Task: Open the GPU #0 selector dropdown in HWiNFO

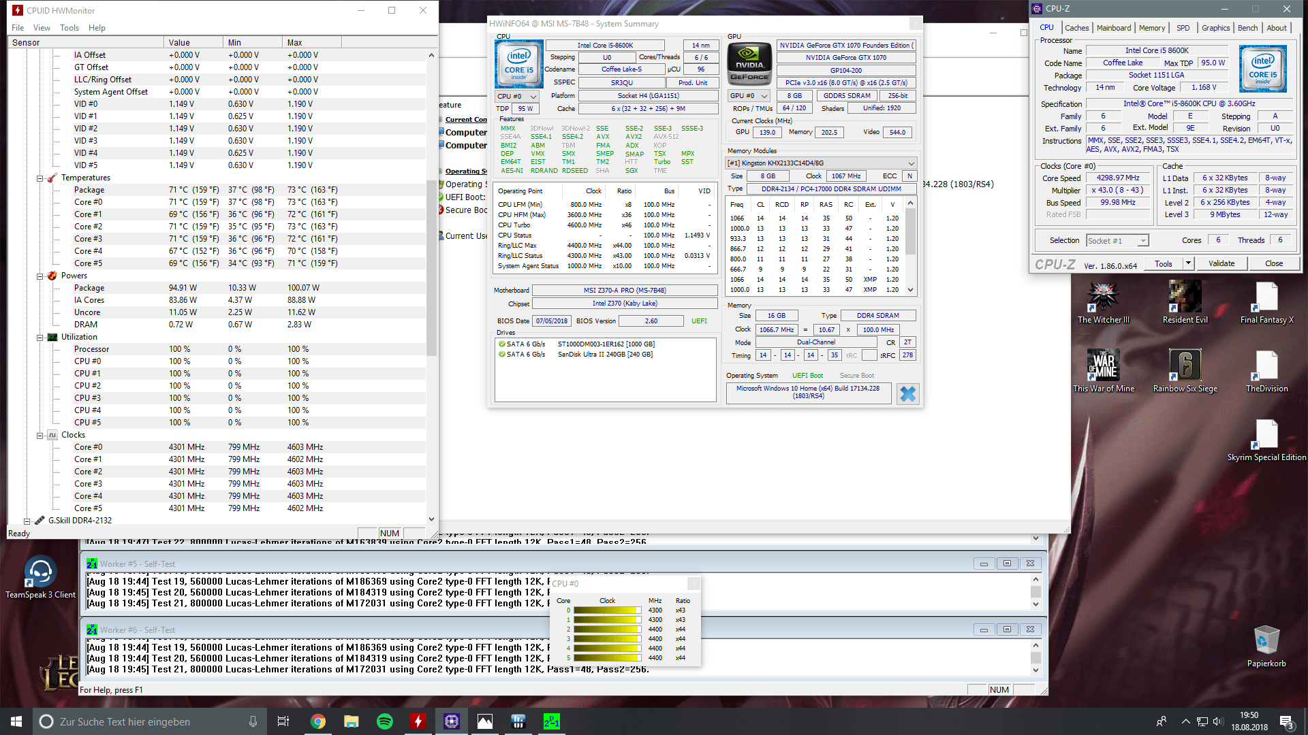Action: point(748,96)
